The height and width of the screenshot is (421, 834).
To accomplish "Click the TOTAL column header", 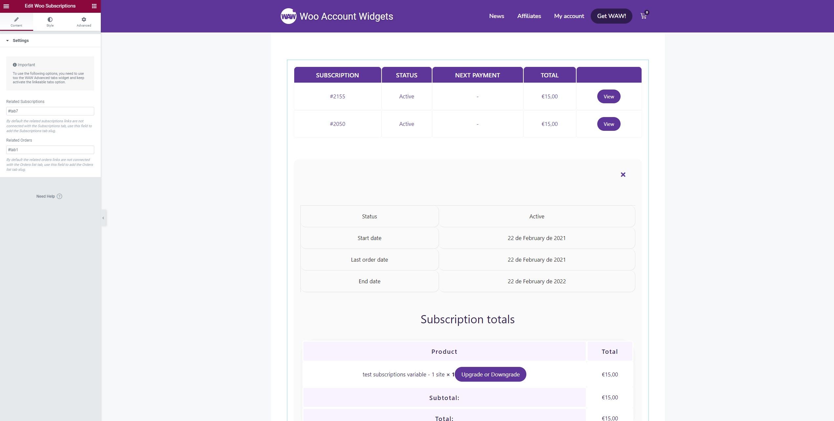I will pos(550,75).
